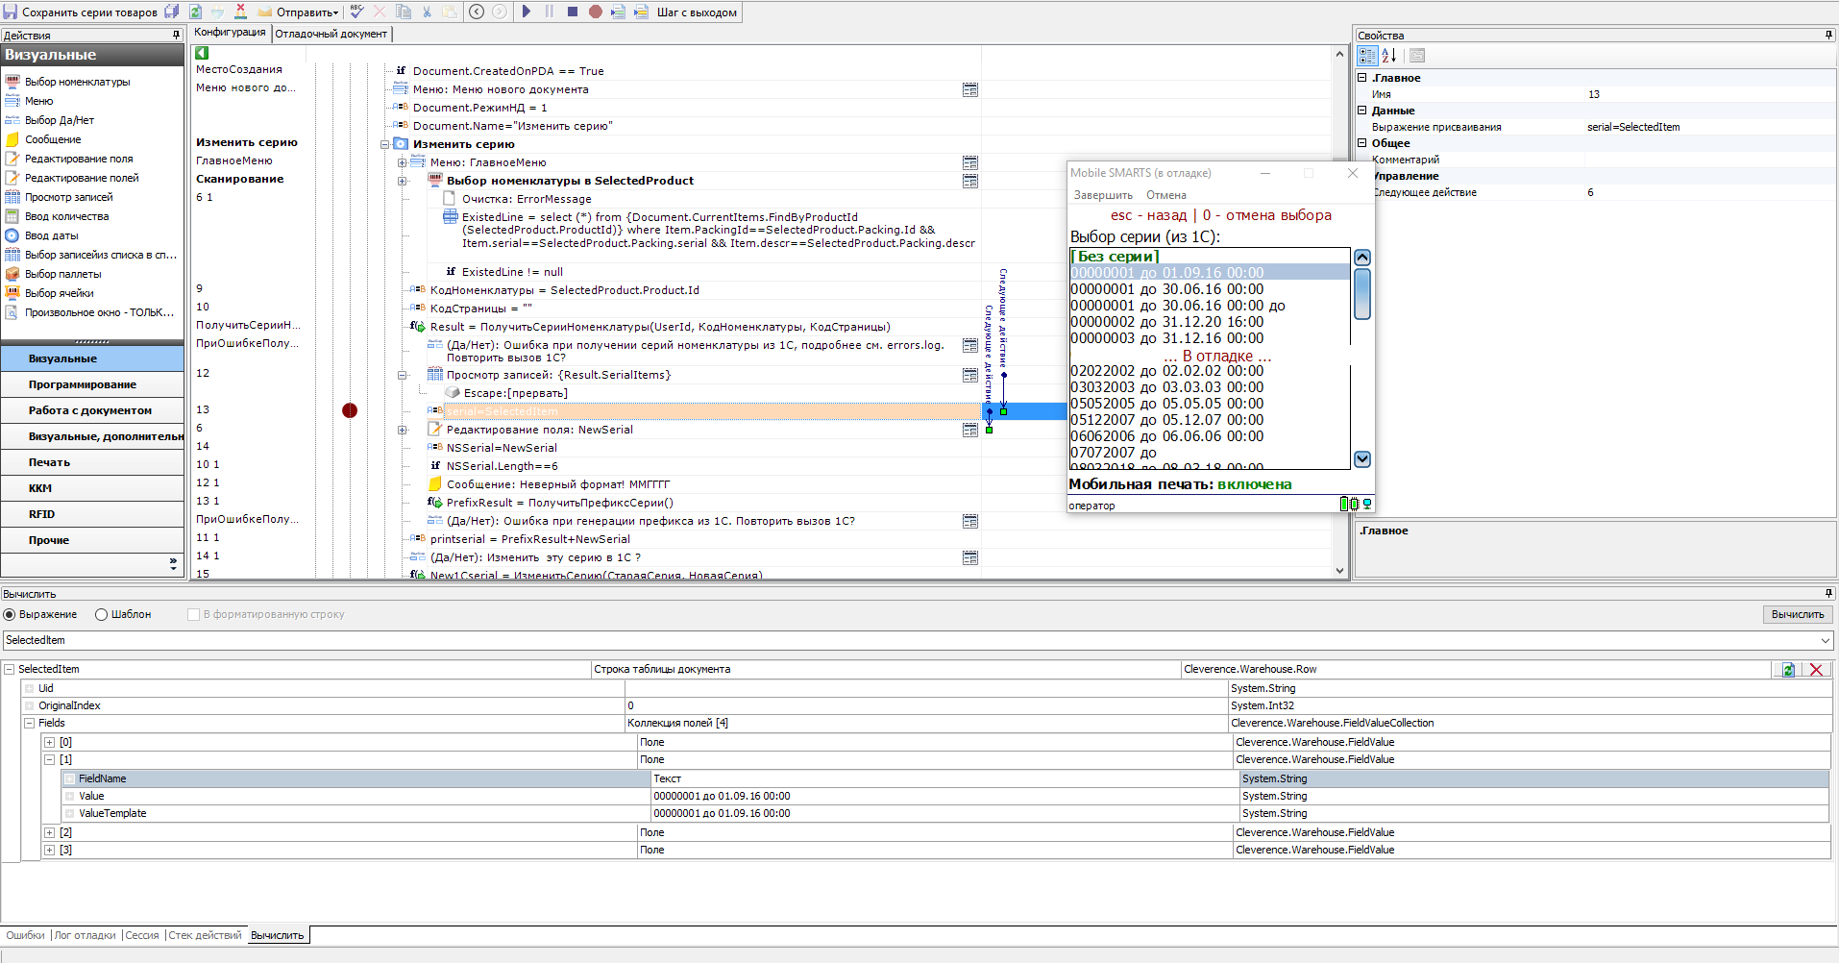Switch to the 'Отладочный документ' tab

click(x=331, y=34)
